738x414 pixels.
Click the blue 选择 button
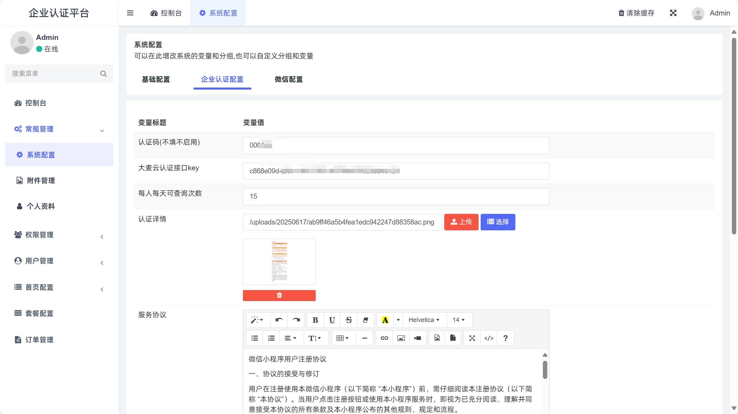point(497,222)
